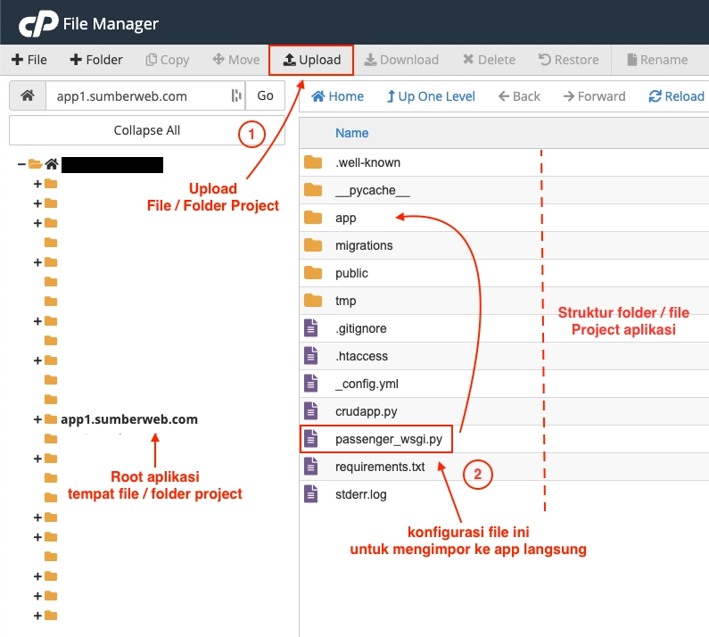Click the passenger_wsgi.py file name
709x637 pixels.
click(x=389, y=439)
